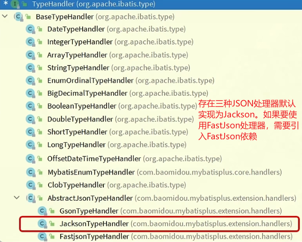302x242 pixels.
Task: Click the BaseTypeHandler abstract class icon
Action: pyautogui.click(x=19, y=17)
